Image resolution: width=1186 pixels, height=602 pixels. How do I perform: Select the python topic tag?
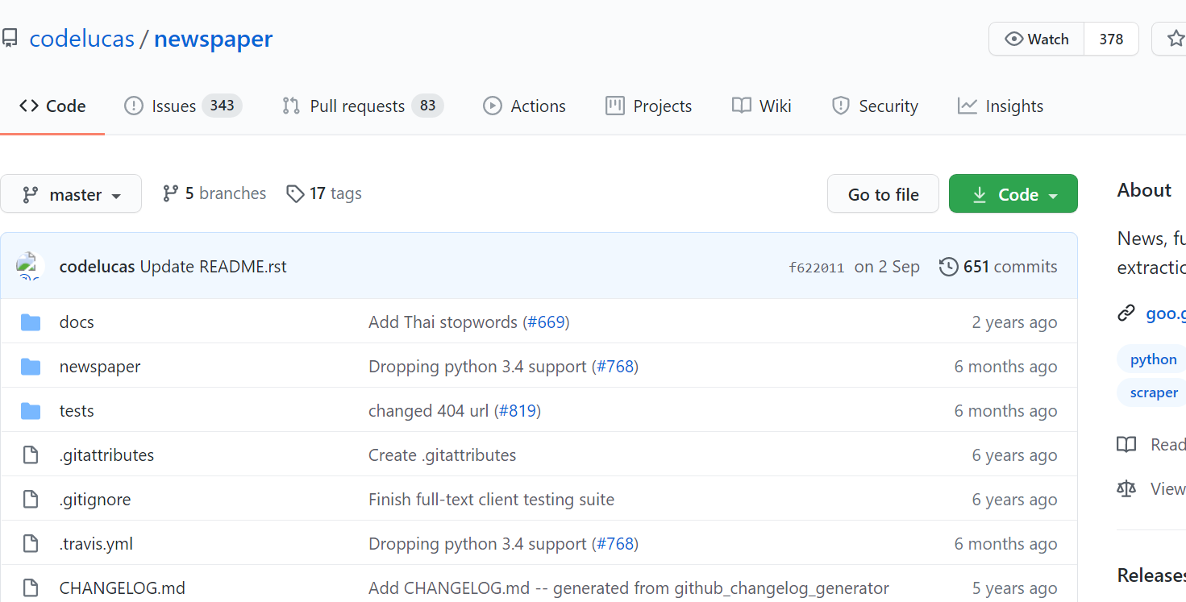pos(1153,359)
